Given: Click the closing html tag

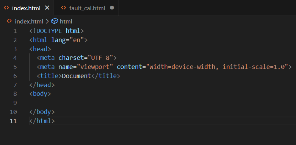Looking at the screenshot, I should (42, 121).
